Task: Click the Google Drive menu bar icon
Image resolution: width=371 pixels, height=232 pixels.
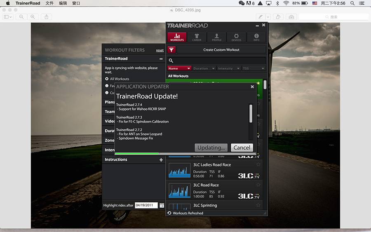Action: [x=260, y=3]
